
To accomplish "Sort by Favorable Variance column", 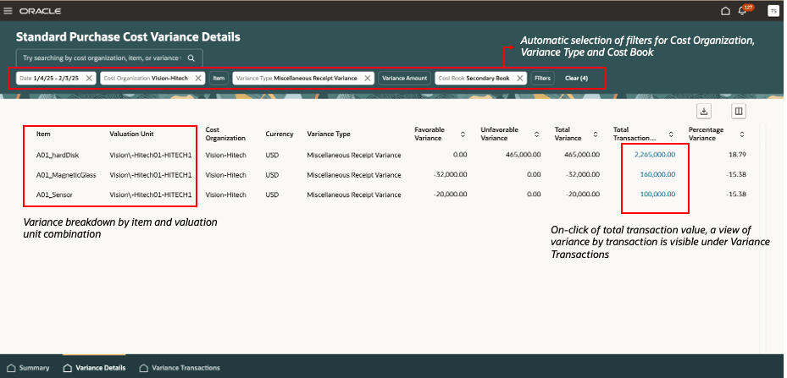I will coord(463,134).
